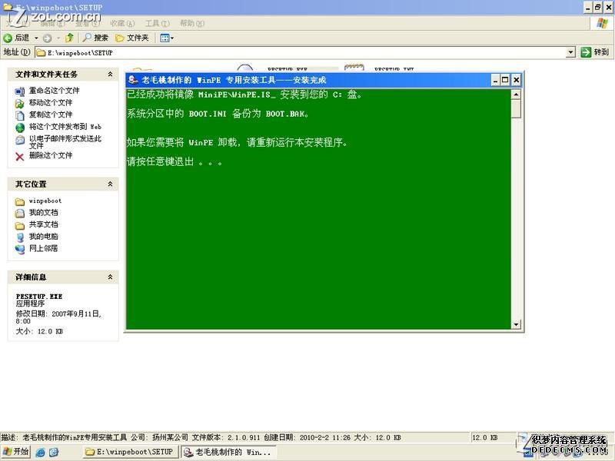Viewport: 615px width, 461px height.
Task: Open winpeboot folder link in 其它位置
Action: tap(45, 201)
